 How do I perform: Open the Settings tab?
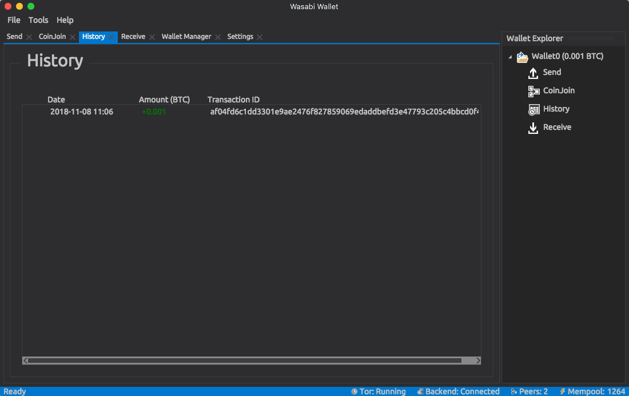coord(240,37)
